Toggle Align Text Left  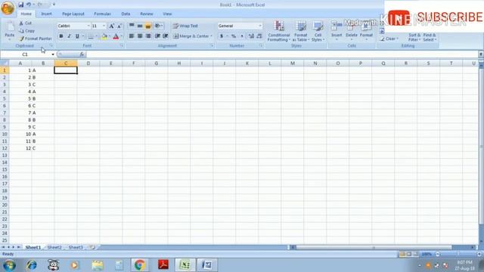tap(132, 36)
